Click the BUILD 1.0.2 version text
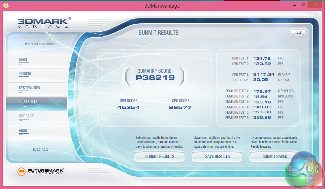The height and width of the screenshot is (189, 325). [40, 150]
